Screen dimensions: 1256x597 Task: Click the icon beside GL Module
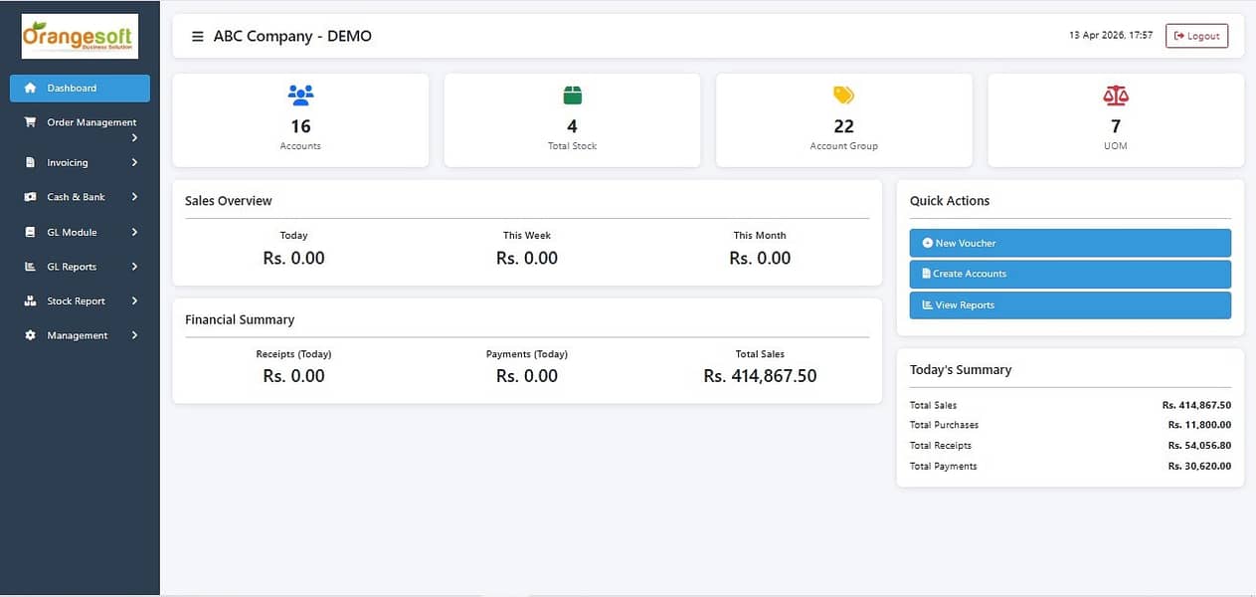30,232
